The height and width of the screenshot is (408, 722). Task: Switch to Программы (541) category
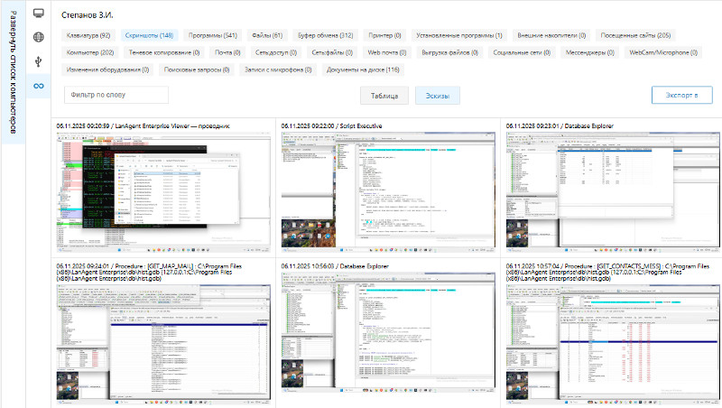tap(212, 35)
